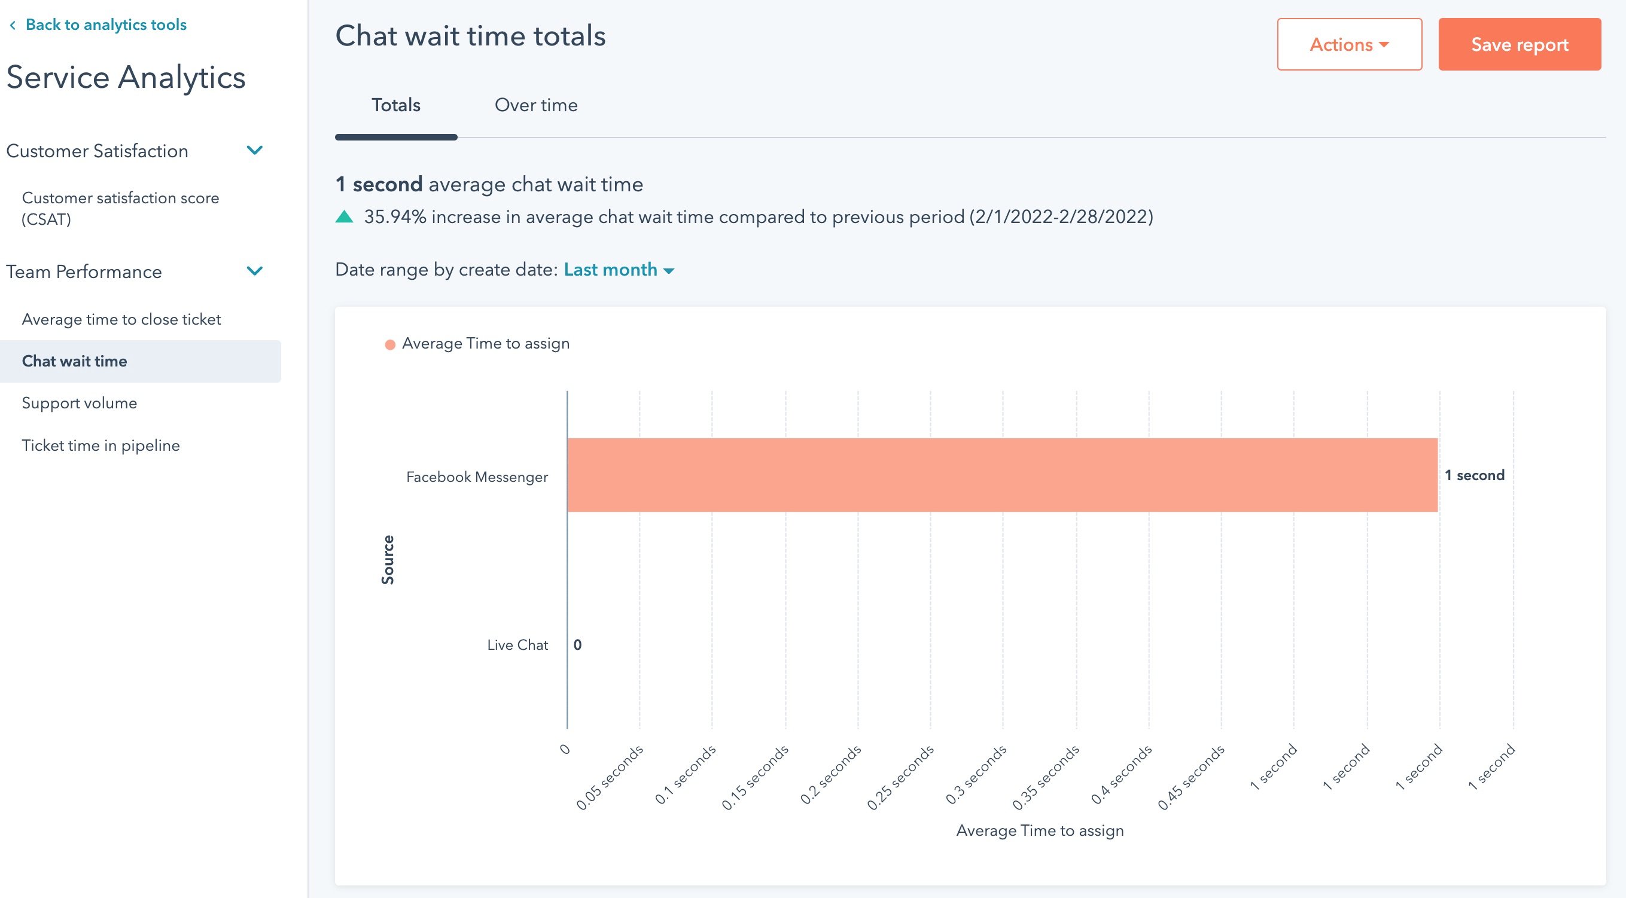Open the Actions dropdown

(1350, 44)
